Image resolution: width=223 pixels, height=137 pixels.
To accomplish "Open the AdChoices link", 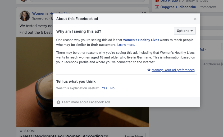I will pos(212,64).
